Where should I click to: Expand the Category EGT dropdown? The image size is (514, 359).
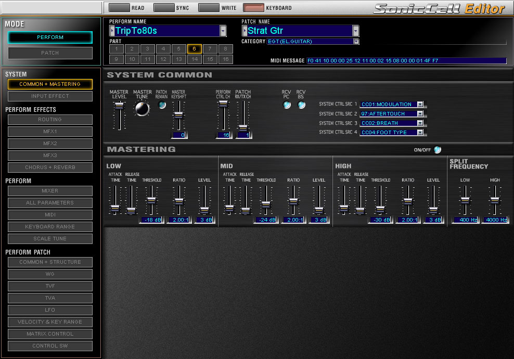click(356, 41)
